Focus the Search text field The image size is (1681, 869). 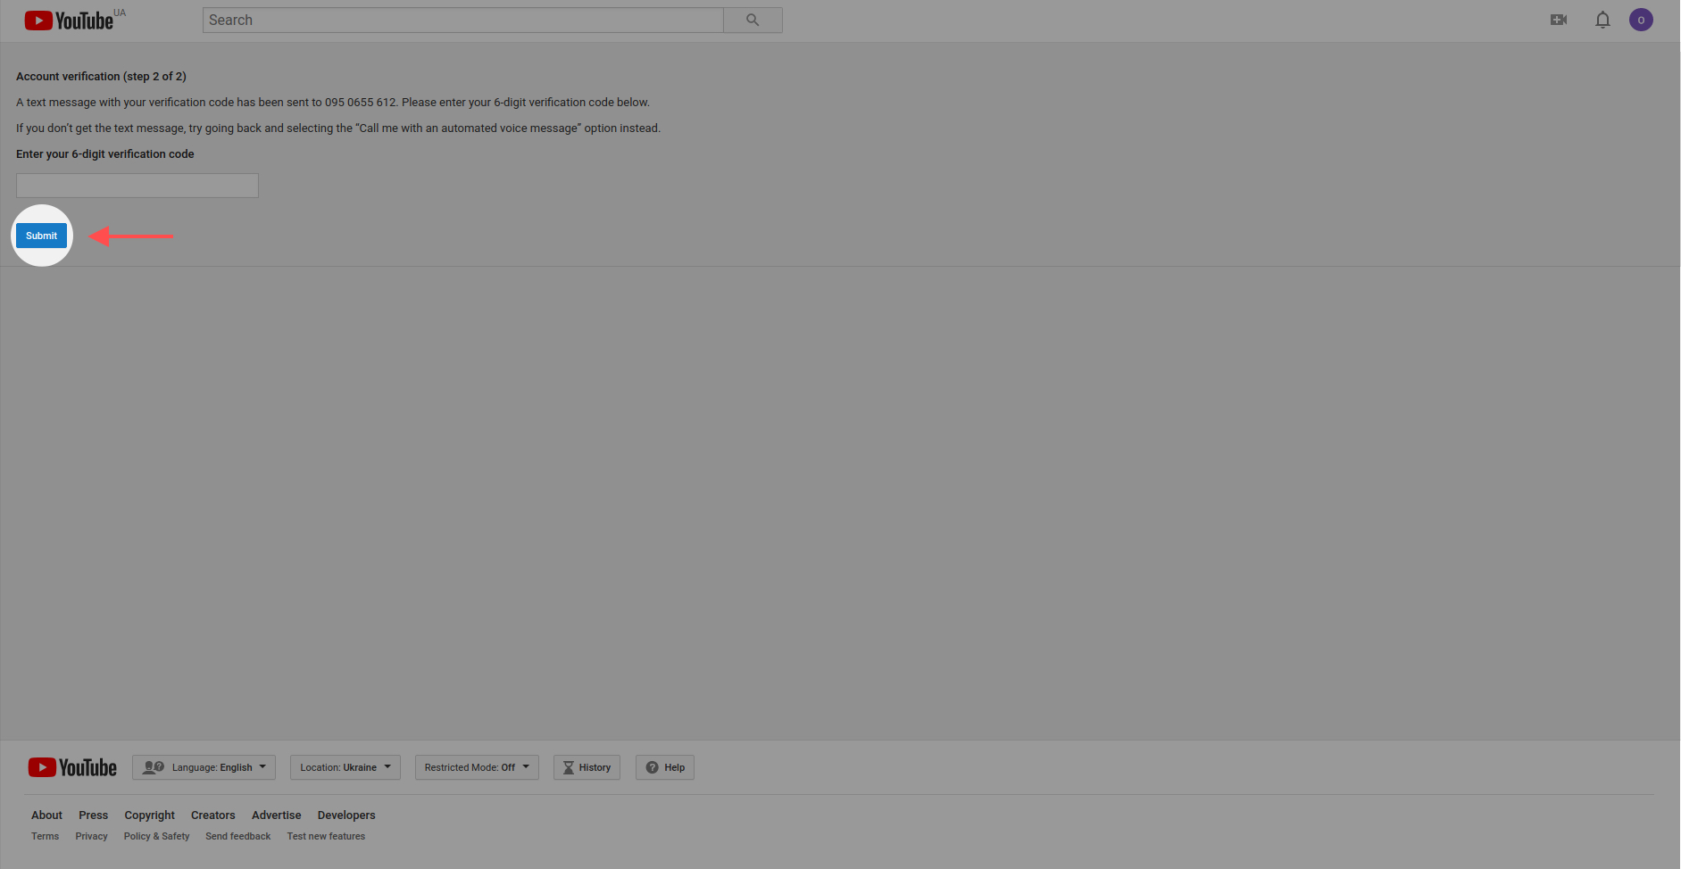point(462,20)
